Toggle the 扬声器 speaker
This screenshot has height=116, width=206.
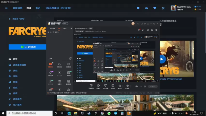point(127,87)
